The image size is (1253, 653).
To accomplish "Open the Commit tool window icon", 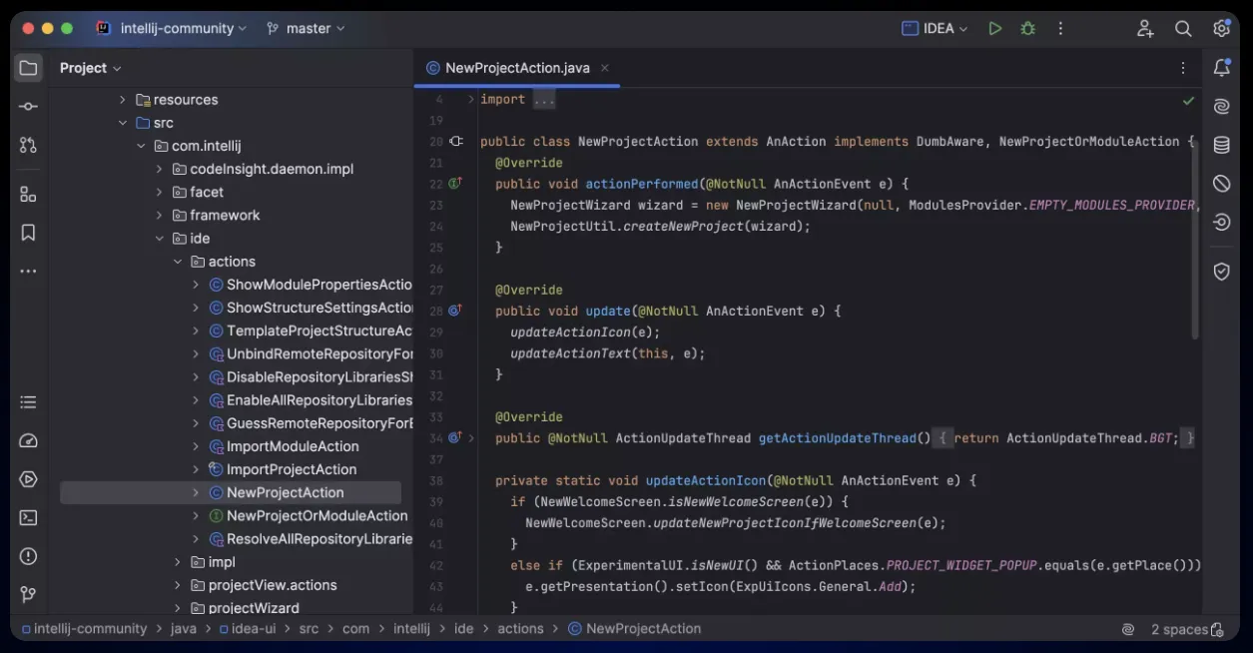I will pos(28,107).
